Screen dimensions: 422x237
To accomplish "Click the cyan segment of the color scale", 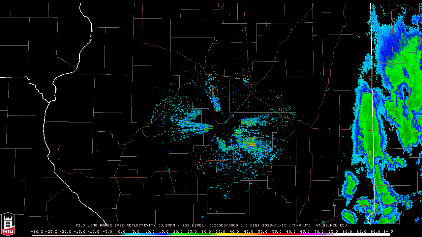I will (135, 234).
